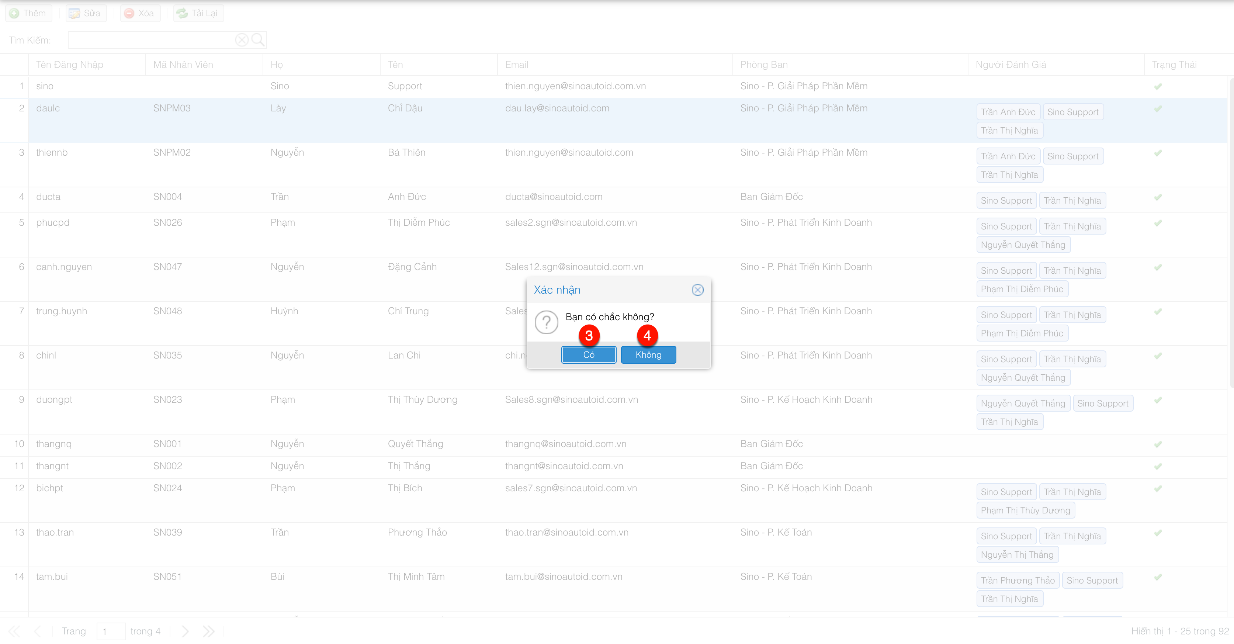Click status checkmark for row sino

[x=1157, y=87]
